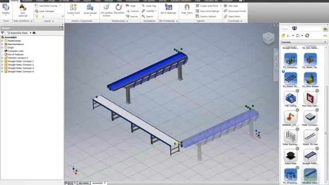The width and height of the screenshot is (329, 185).
Task: Select the Pallet Conveyor asset thumbnail
Action: (310, 118)
